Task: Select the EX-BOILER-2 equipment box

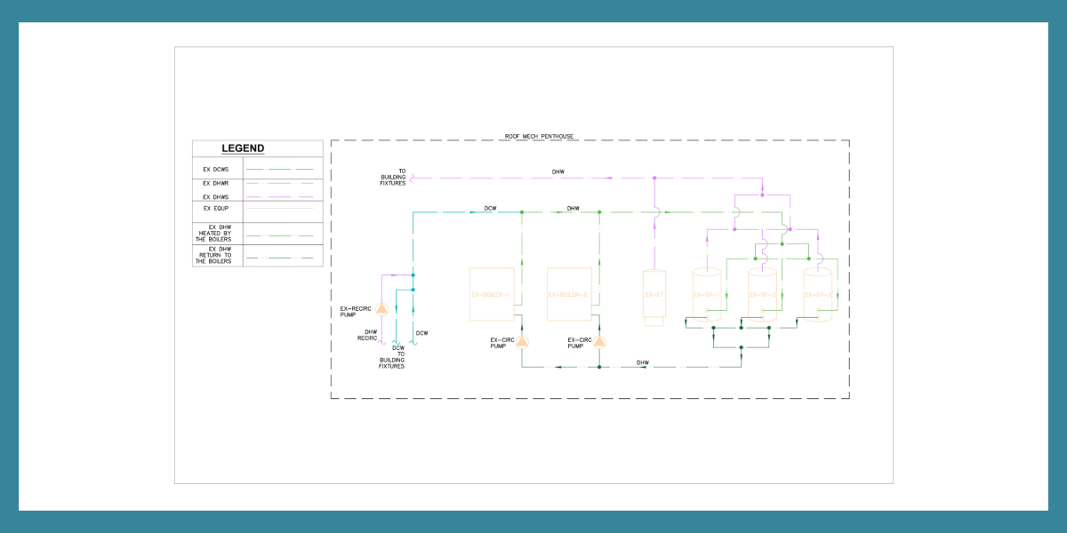Action: tap(569, 294)
